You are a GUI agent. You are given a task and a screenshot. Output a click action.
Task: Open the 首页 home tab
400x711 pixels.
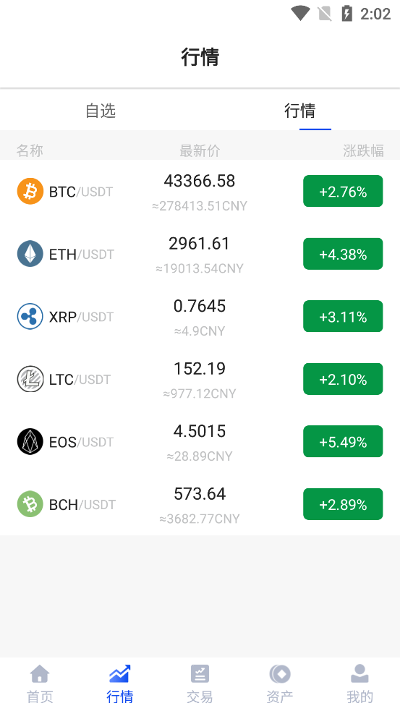pos(40,684)
